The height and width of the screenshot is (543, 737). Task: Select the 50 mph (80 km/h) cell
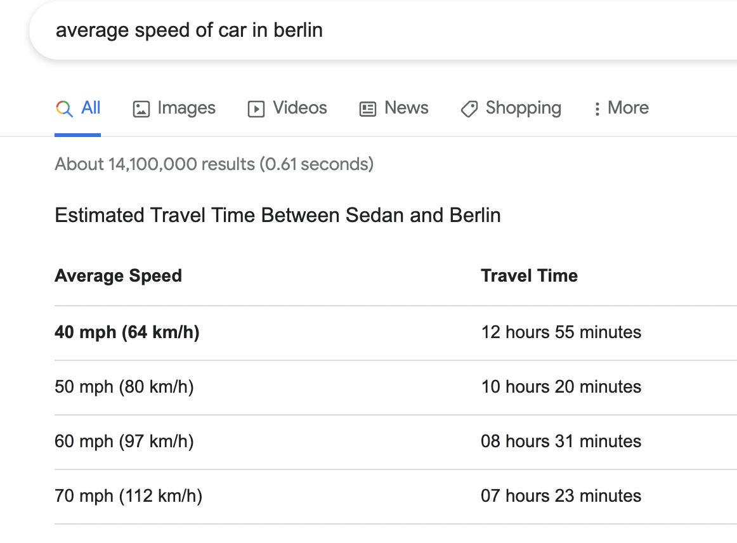[124, 387]
